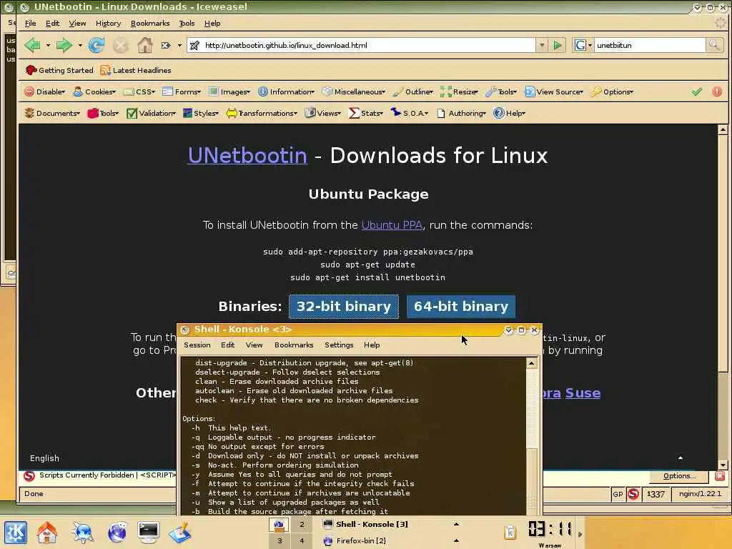The height and width of the screenshot is (549, 732).
Task: Launch the Konsole terminal panel icon
Action: click(x=149, y=532)
